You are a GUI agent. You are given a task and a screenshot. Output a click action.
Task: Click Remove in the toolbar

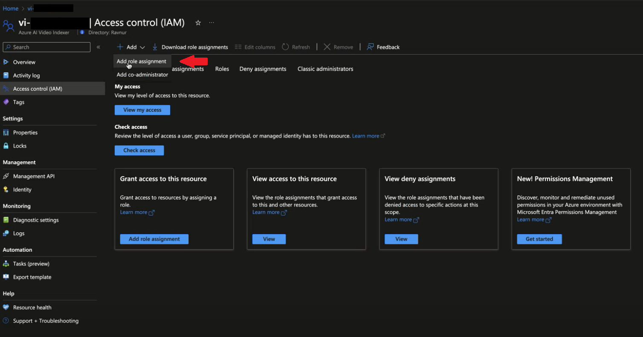pos(338,47)
